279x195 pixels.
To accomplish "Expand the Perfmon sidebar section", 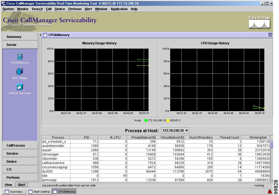I will point(20,177).
